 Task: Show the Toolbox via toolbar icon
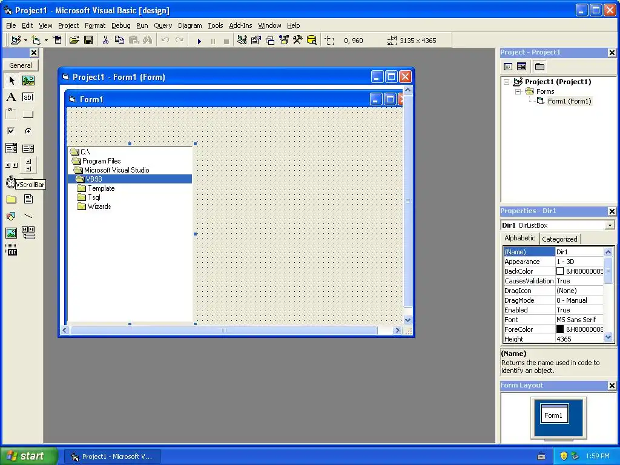[298, 40]
